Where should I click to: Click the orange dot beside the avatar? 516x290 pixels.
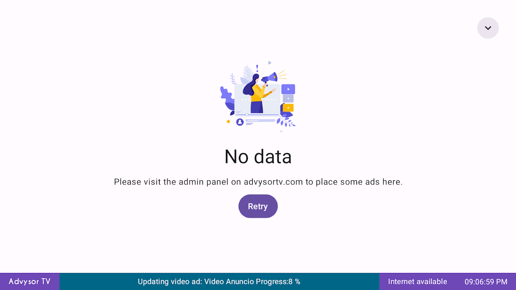click(228, 121)
